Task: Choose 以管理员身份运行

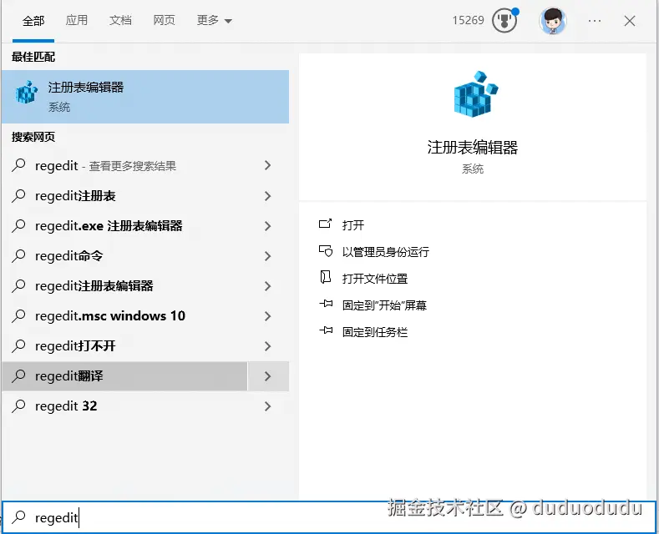Action: click(385, 252)
